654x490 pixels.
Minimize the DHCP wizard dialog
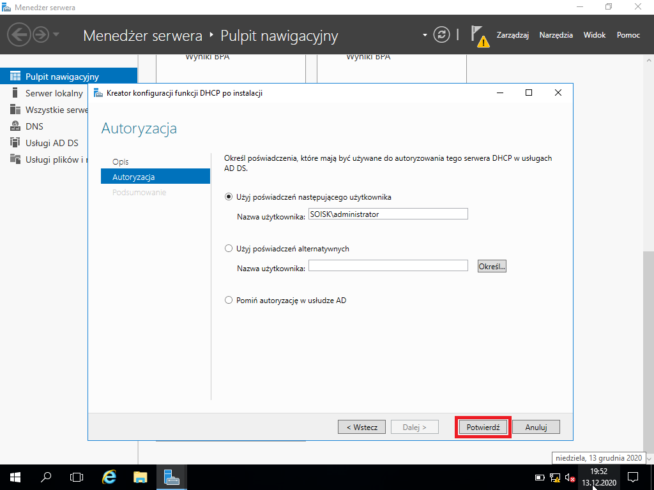click(x=500, y=93)
